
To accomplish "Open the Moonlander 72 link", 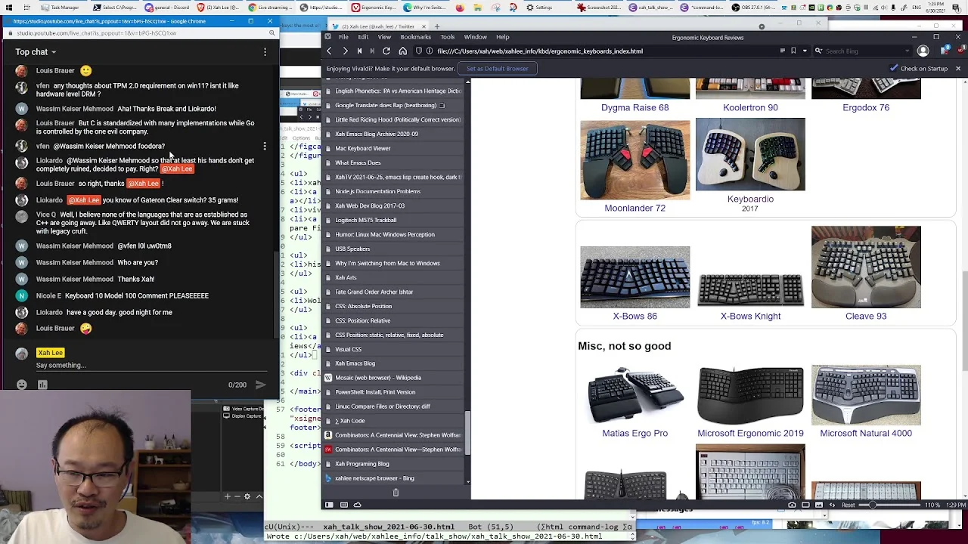I will pyautogui.click(x=634, y=208).
